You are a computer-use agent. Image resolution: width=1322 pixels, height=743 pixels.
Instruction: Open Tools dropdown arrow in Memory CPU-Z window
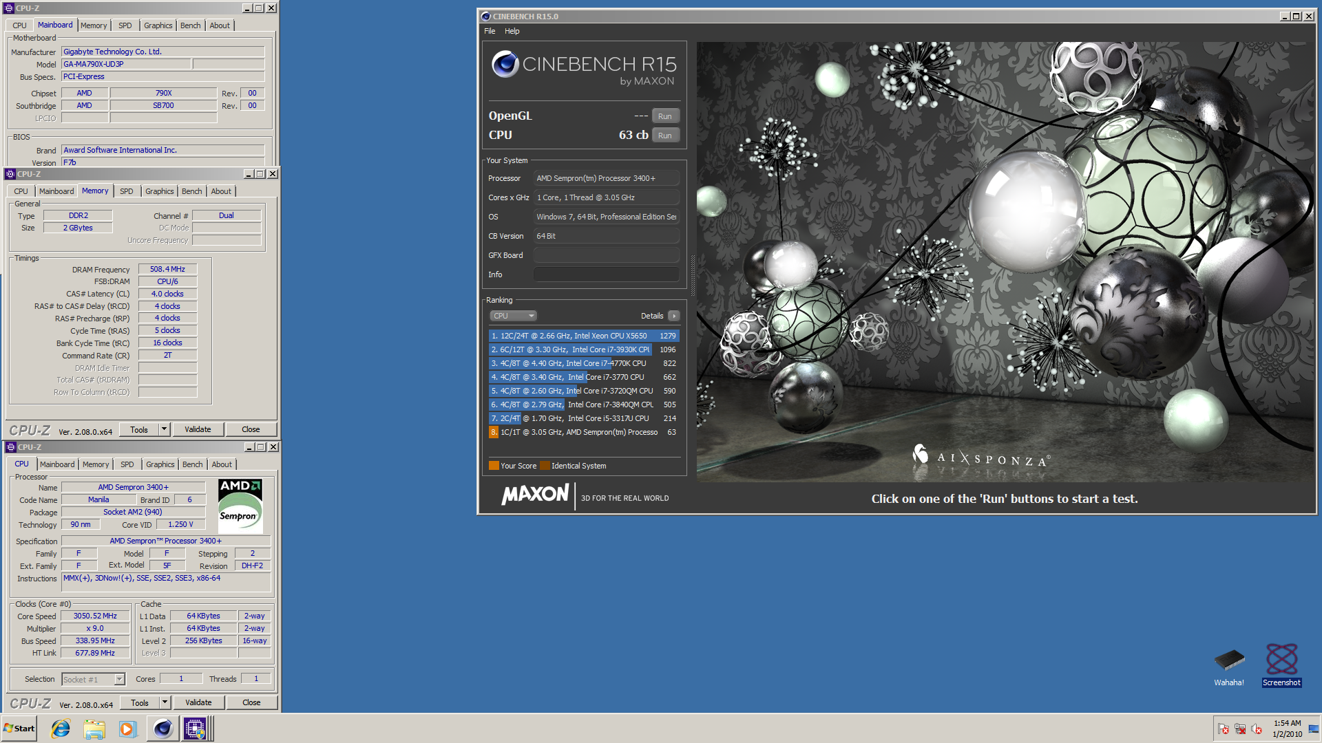[x=164, y=429]
